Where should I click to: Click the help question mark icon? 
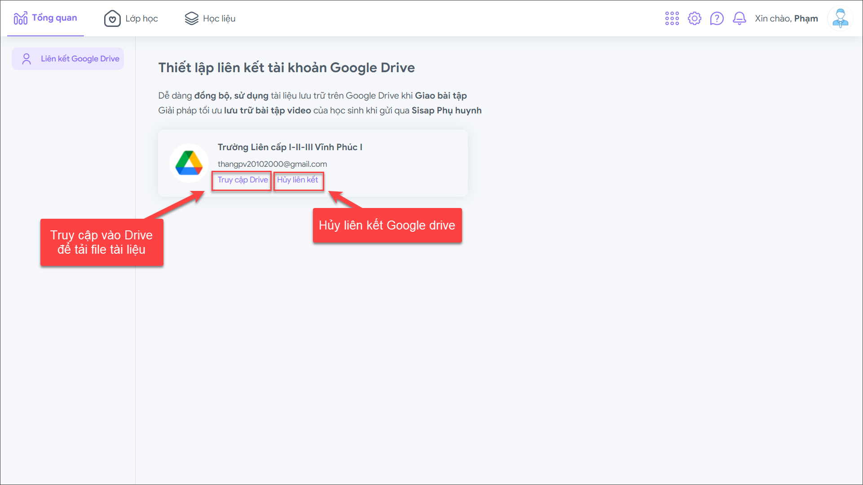coord(717,18)
